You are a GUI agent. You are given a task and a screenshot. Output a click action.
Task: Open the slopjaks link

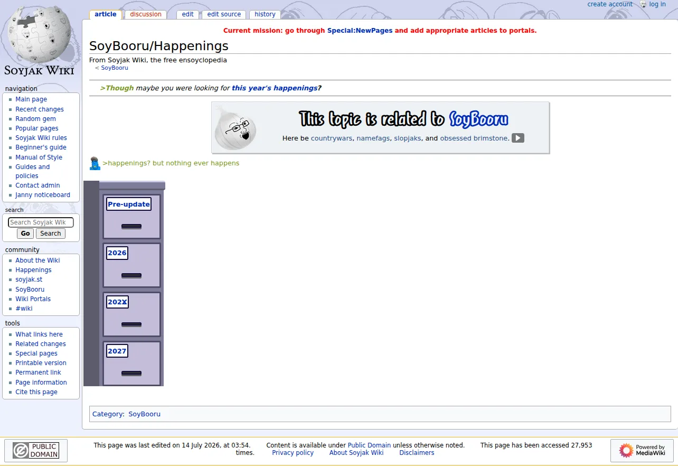(408, 138)
